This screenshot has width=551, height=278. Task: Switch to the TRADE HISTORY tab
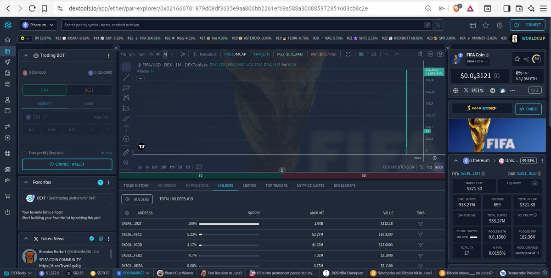tap(136, 185)
